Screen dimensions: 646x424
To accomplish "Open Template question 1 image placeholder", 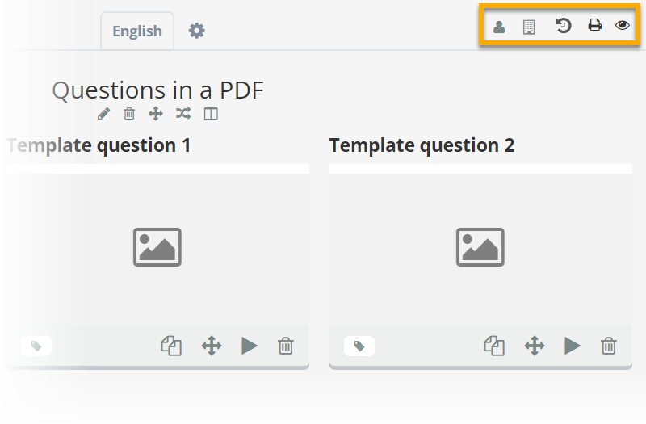I will coord(157,247).
